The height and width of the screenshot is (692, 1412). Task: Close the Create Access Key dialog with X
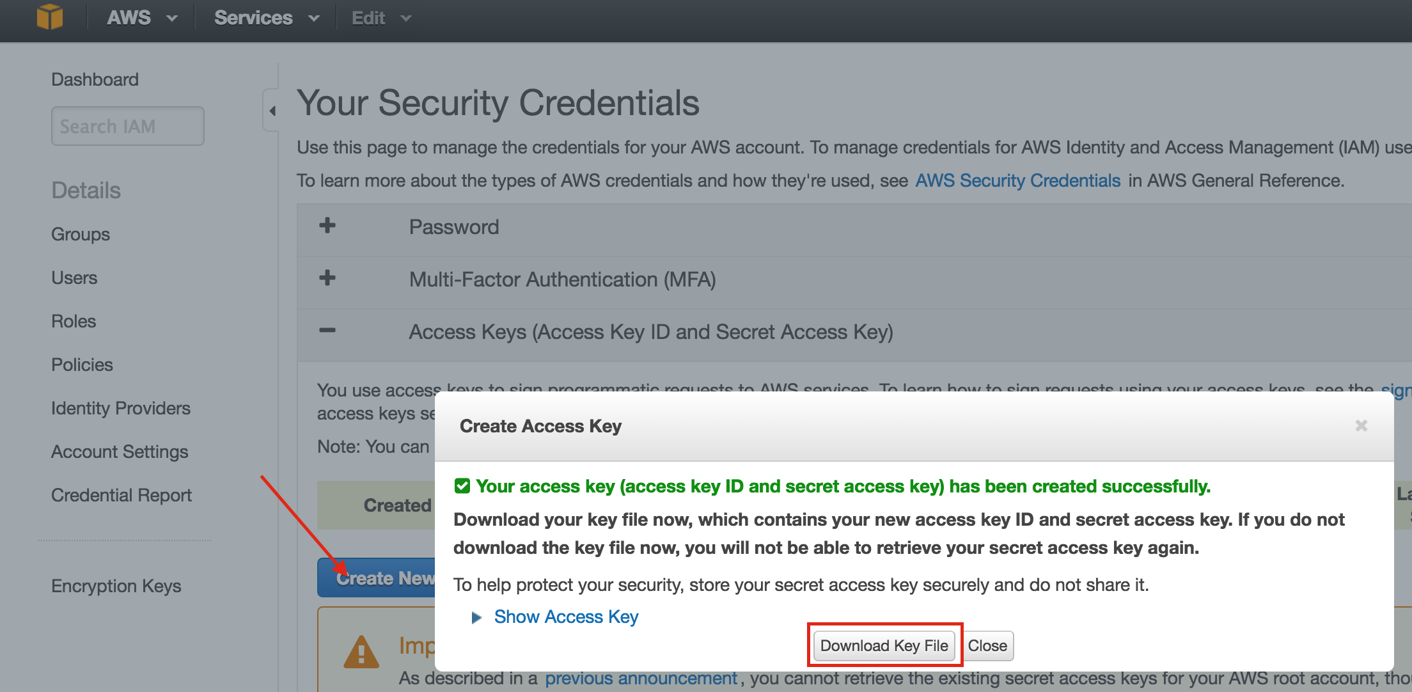pos(1361,425)
